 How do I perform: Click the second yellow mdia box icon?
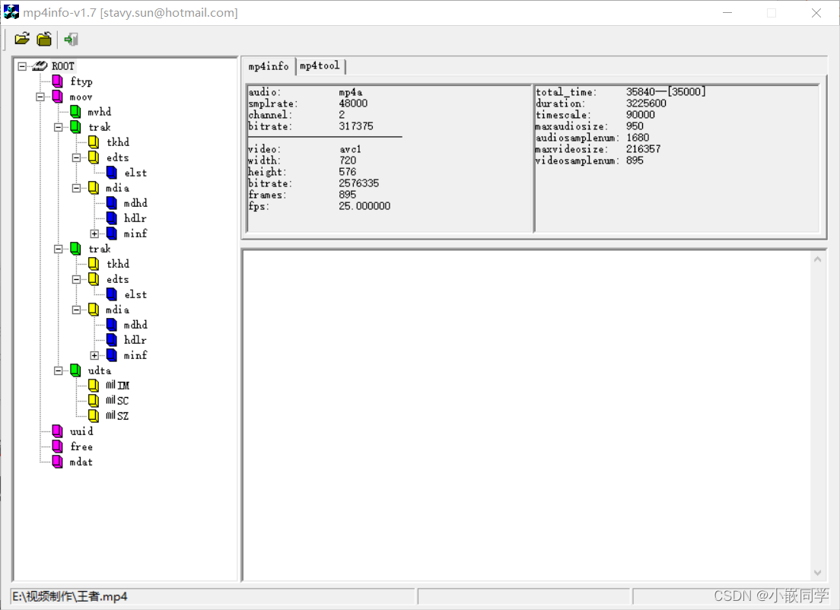(94, 310)
